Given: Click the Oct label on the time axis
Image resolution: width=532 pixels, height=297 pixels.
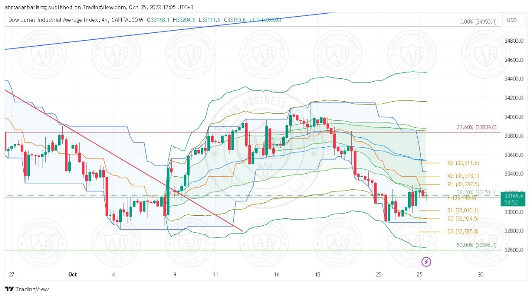Looking at the screenshot, I should click(73, 274).
